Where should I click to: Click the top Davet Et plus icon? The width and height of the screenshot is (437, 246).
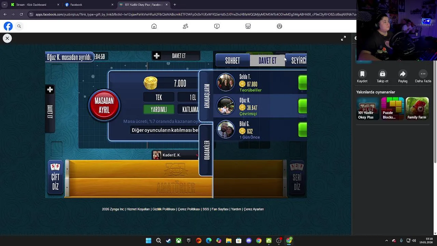(157, 56)
